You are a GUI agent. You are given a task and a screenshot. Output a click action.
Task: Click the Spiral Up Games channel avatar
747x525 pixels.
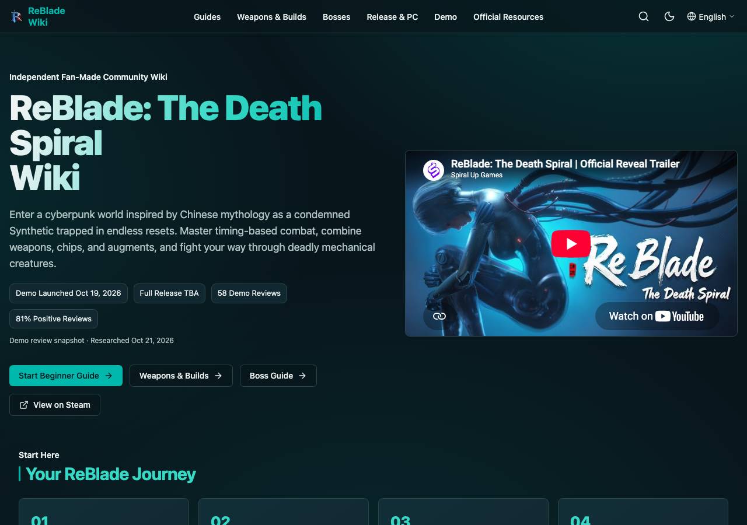[x=434, y=170]
